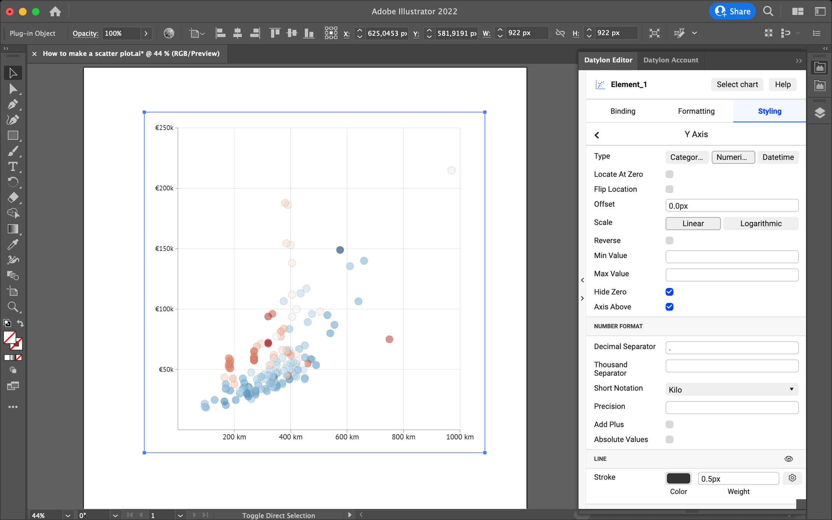Open the Datylon Account tab
Viewport: 832px width, 520px height.
pos(671,60)
